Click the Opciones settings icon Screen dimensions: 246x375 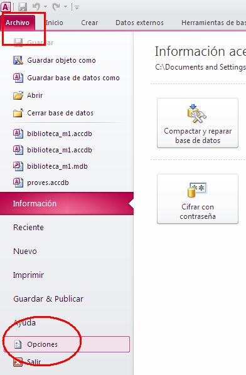point(18,344)
